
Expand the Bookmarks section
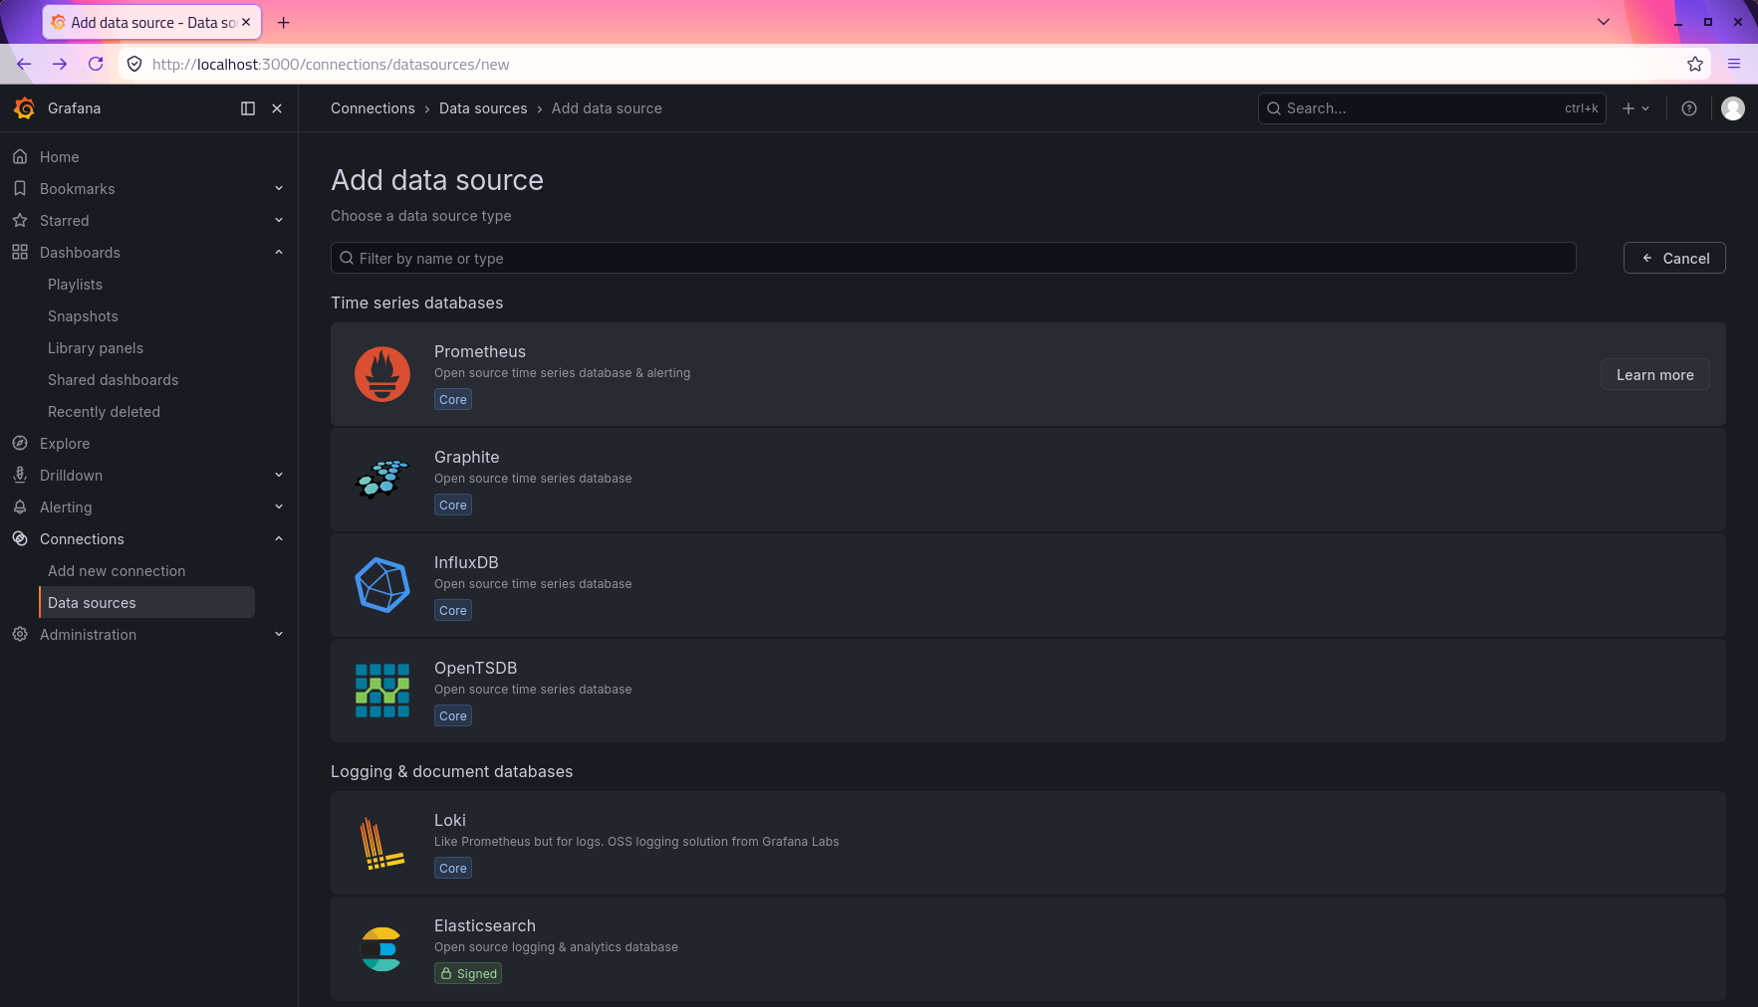tap(279, 189)
